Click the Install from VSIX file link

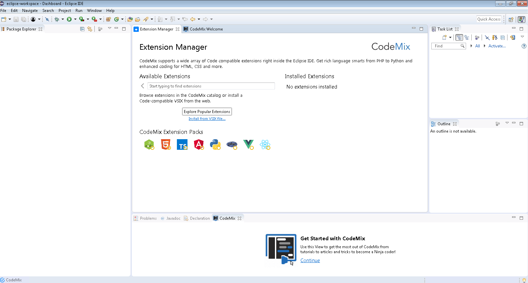207,119
